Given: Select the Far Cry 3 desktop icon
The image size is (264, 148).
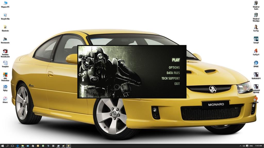Looking at the screenshot, I should (256, 40).
